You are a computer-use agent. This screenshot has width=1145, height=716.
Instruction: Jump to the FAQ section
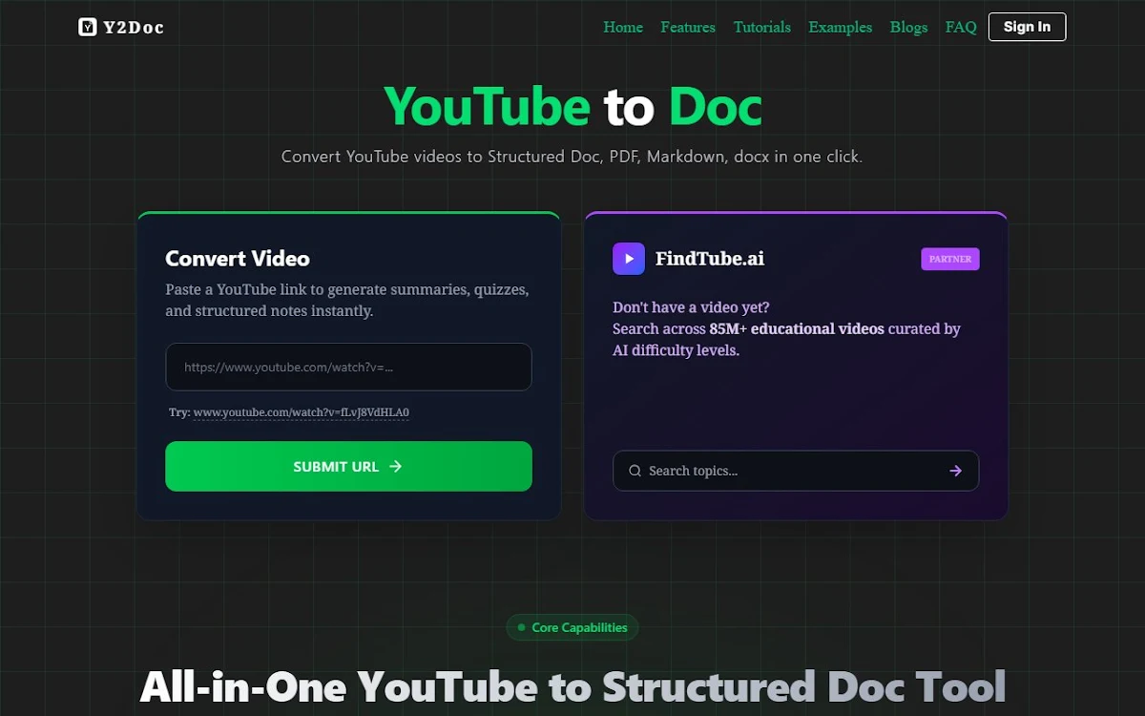pyautogui.click(x=961, y=27)
